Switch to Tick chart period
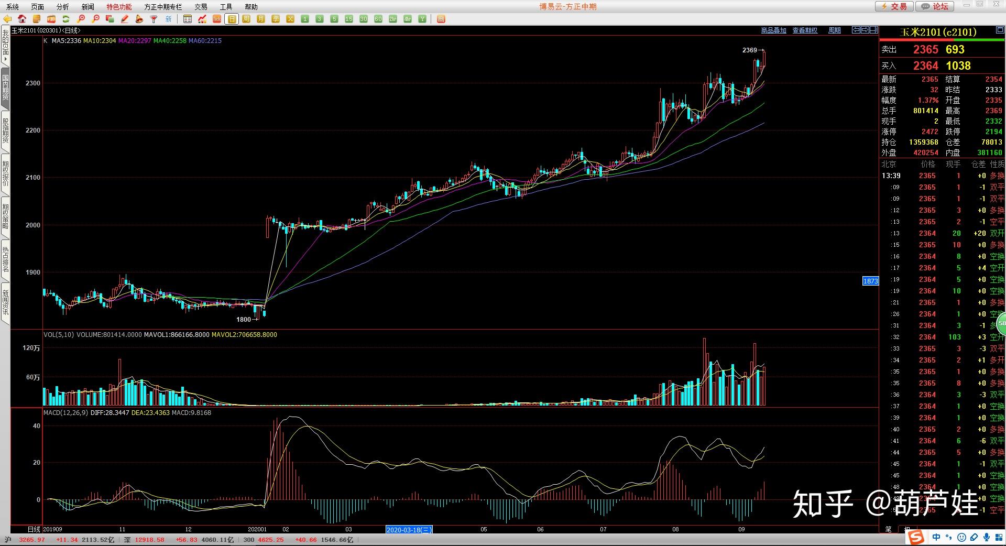 pos(217,19)
